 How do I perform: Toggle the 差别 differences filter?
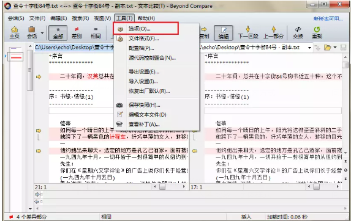coord(77,32)
